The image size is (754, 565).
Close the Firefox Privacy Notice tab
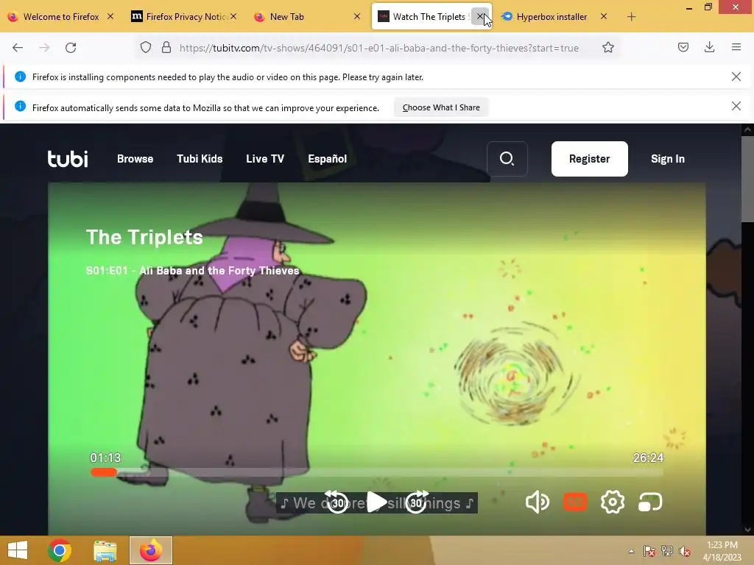[x=233, y=16]
